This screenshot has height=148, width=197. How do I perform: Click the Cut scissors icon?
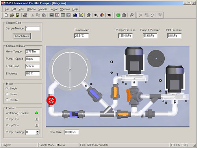point(32,15)
